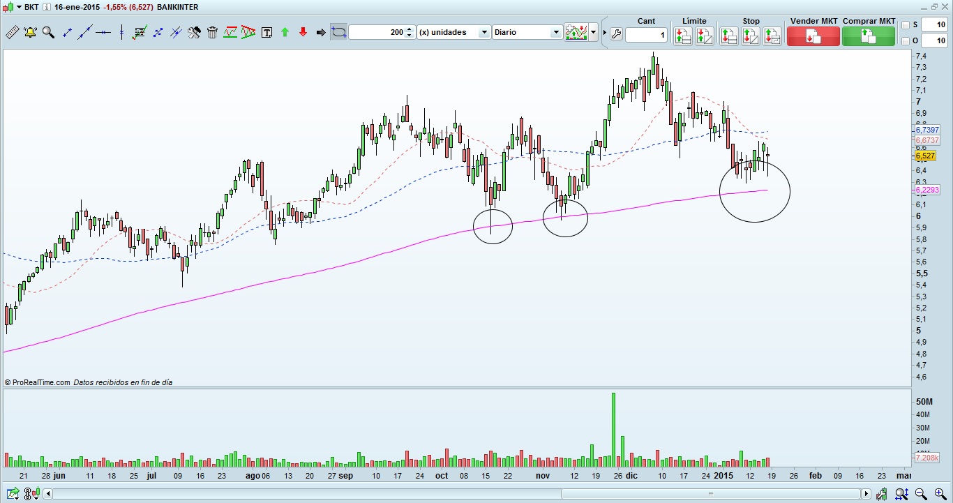This screenshot has height=503, width=953.
Task: Click the Cant quantity input field
Action: coord(647,35)
